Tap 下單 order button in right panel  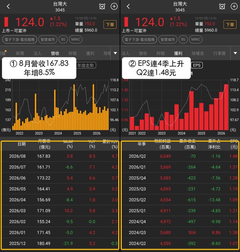pyautogui.click(x=230, y=24)
